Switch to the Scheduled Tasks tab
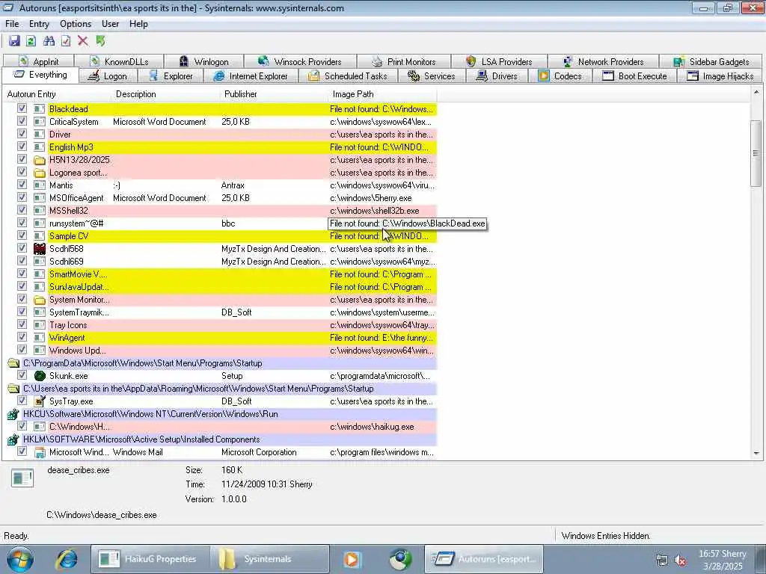The width and height of the screenshot is (766, 574). click(349, 76)
